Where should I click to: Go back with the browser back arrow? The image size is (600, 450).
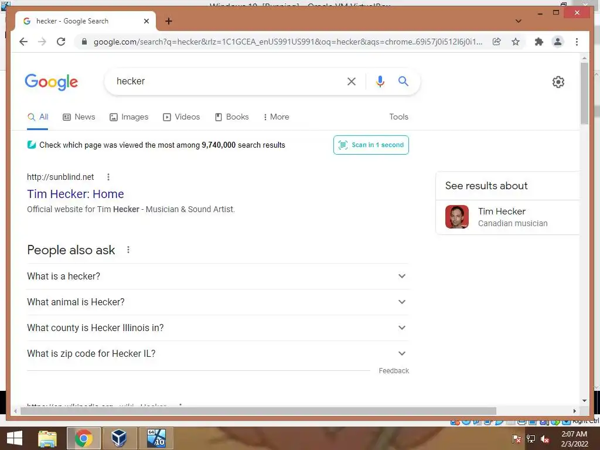[23, 42]
